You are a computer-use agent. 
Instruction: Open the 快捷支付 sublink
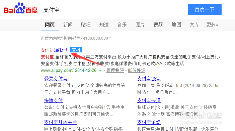(53, 100)
